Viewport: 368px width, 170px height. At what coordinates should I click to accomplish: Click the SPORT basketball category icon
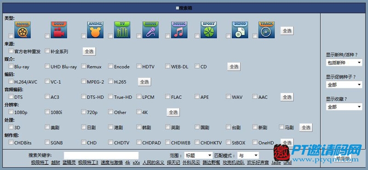coord(209,30)
